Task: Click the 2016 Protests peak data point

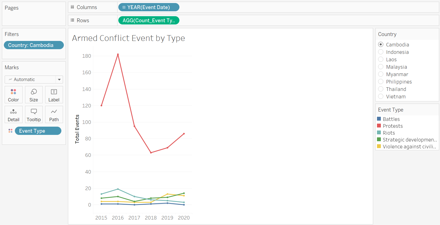Action: pyautogui.click(x=118, y=54)
